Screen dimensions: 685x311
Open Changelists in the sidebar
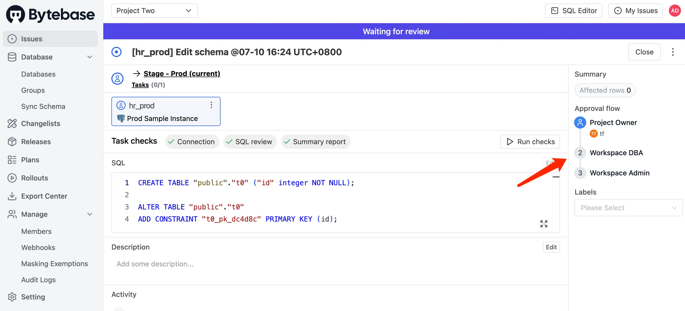(40, 123)
